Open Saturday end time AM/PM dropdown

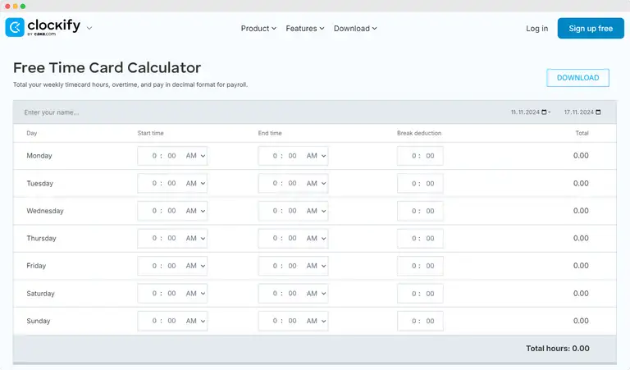pyautogui.click(x=316, y=294)
